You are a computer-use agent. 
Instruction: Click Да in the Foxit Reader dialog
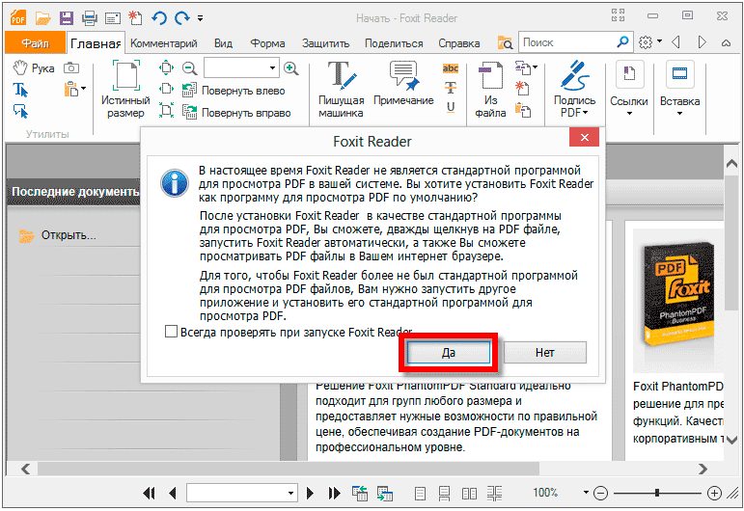[449, 352]
